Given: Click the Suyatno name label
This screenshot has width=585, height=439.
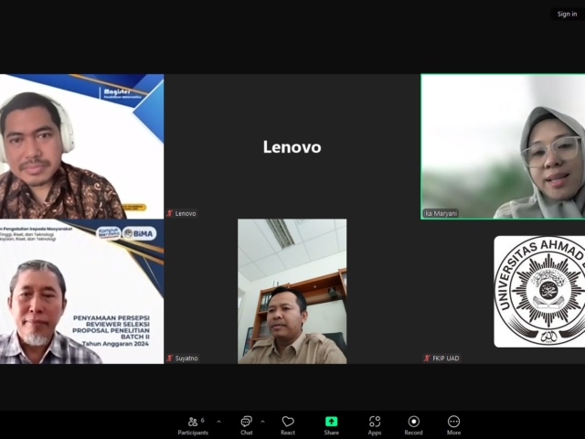Looking at the screenshot, I should pyautogui.click(x=186, y=359).
